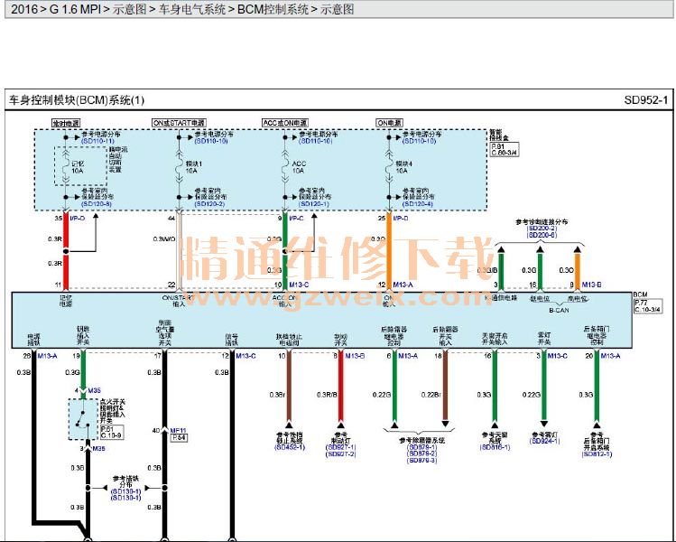Click the ON或START电源 label box
676x542 pixels.
[179, 123]
